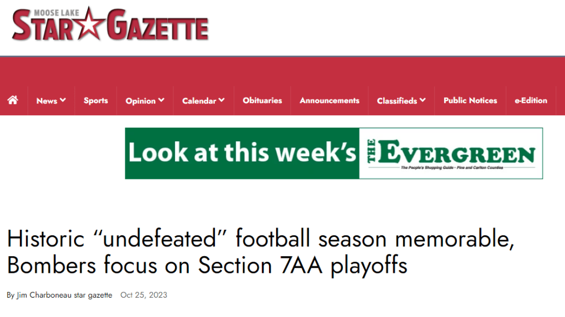Viewport: 565px width, 317px height.
Task: Open the e-Edition page
Action: pos(531,101)
